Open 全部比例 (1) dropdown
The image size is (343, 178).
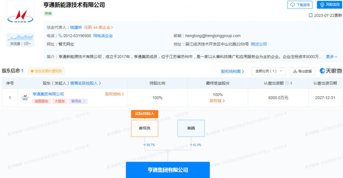[x=269, y=71]
